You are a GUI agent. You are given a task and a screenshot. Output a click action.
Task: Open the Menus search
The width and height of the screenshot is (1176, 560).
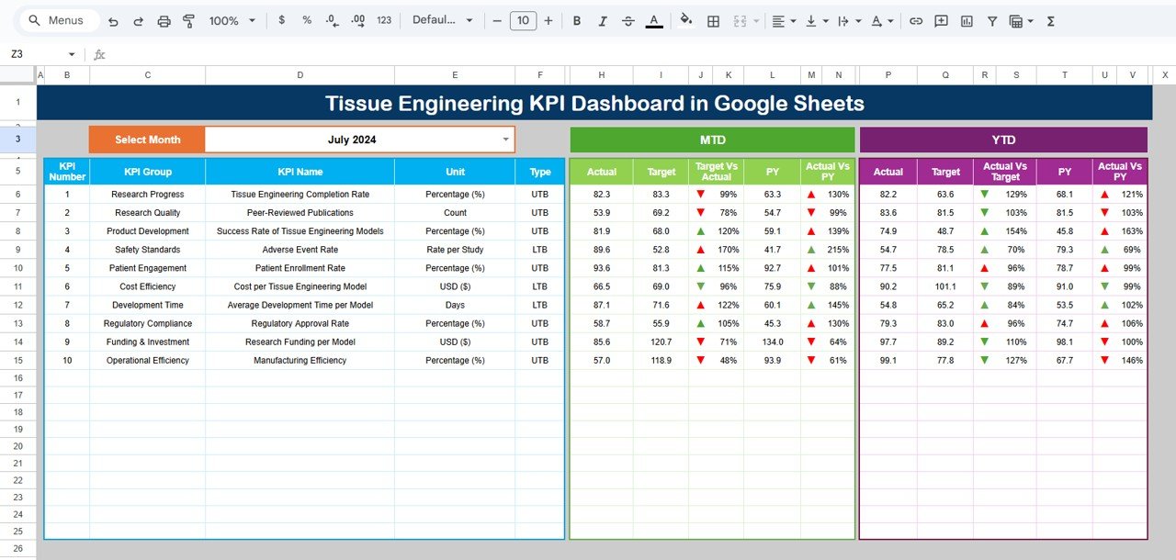click(58, 19)
